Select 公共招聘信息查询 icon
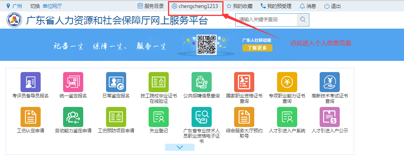This screenshot has width=404, height=160. coord(201,82)
